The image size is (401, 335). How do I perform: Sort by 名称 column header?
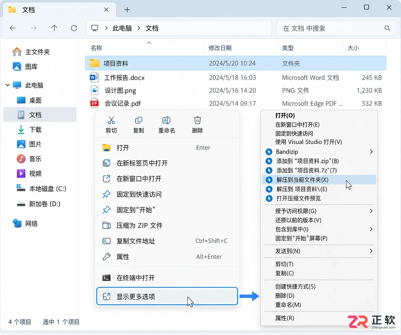96,48
